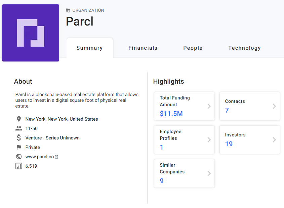Open the Technology tab
284x208 pixels.
point(245,48)
